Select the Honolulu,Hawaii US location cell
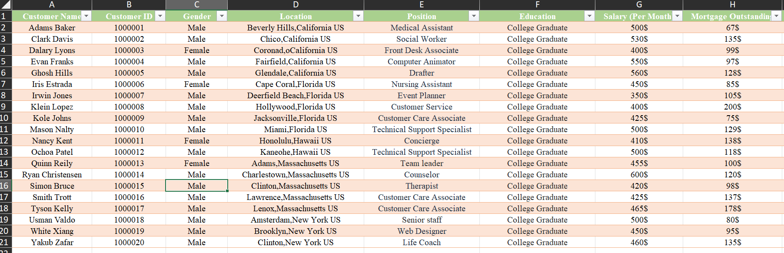This screenshot has width=784, height=253. [296, 141]
